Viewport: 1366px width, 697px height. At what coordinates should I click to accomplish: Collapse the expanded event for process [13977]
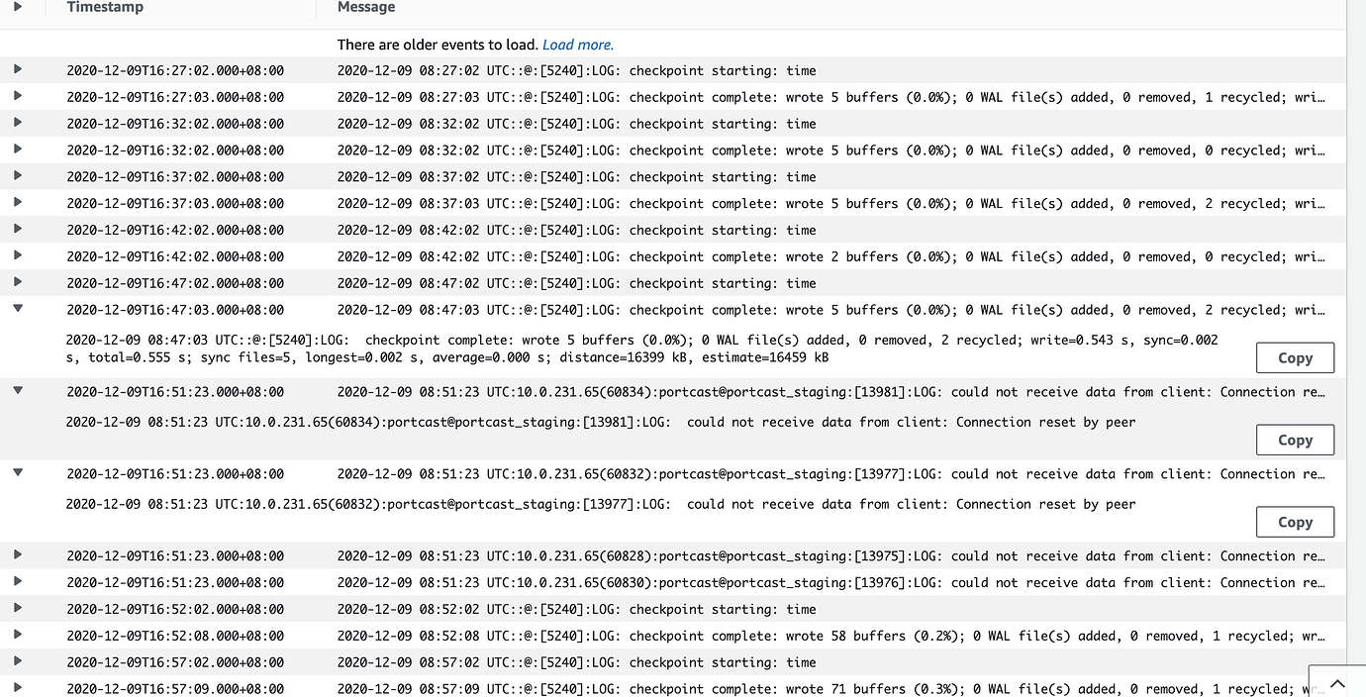[18, 473]
